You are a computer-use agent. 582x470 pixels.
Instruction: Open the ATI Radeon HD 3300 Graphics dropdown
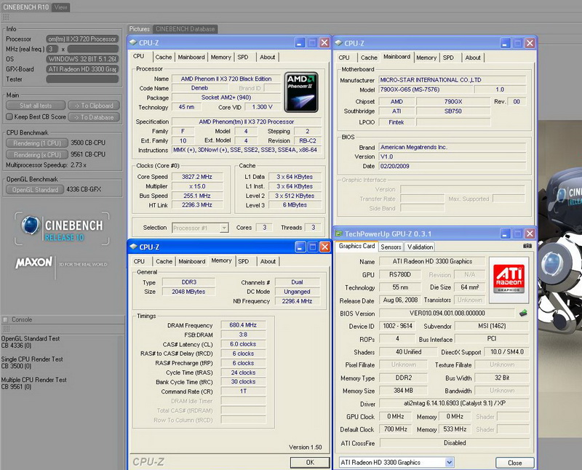click(x=396, y=462)
